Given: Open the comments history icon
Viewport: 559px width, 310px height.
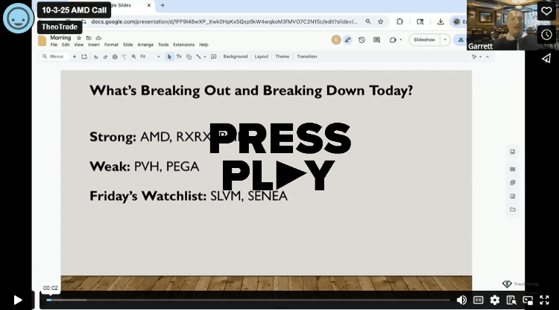Looking at the screenshot, I should pos(376,40).
